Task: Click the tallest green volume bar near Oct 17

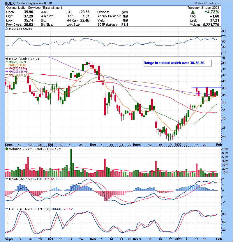Action: click(x=71, y=163)
